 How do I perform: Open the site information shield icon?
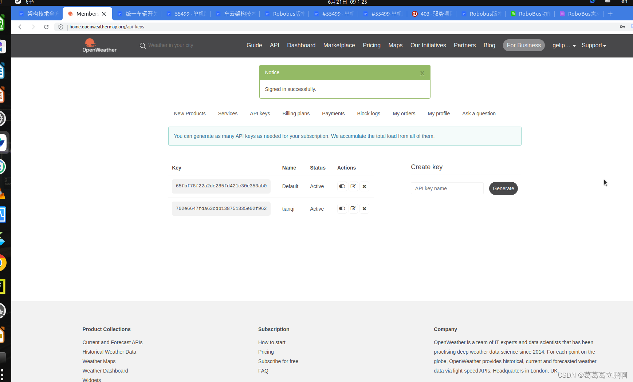[x=61, y=27]
